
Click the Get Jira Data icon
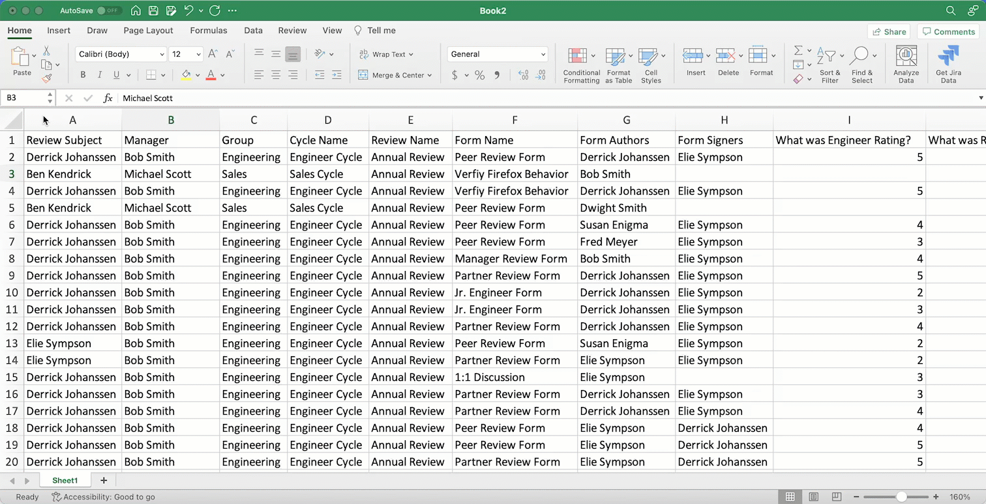948,57
